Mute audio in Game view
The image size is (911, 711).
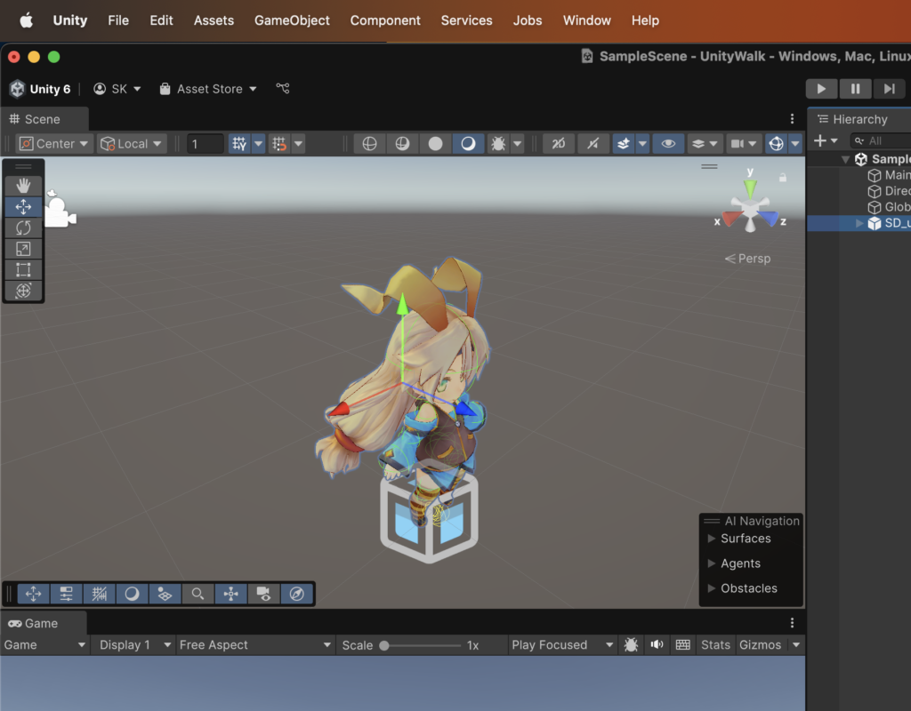(x=657, y=645)
